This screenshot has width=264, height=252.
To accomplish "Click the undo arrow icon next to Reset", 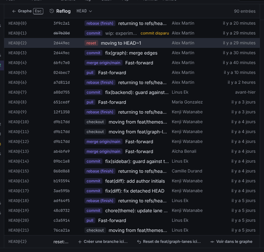I will tap(139, 242).
